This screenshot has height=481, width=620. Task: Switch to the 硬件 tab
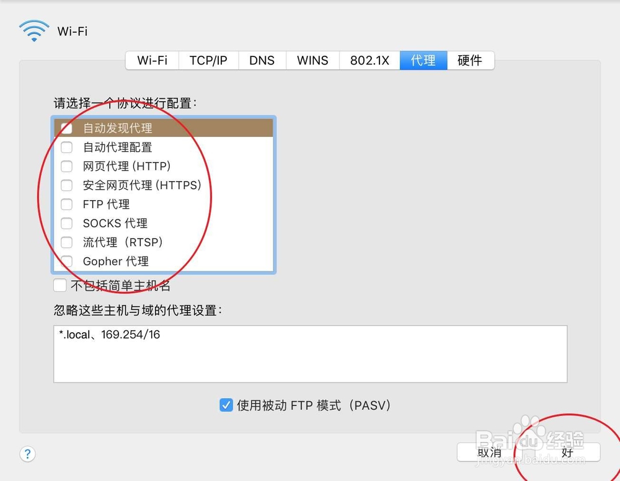(471, 60)
